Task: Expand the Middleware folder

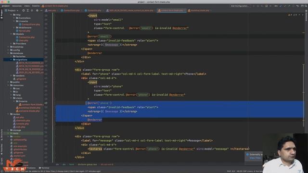Action: coord(14,28)
